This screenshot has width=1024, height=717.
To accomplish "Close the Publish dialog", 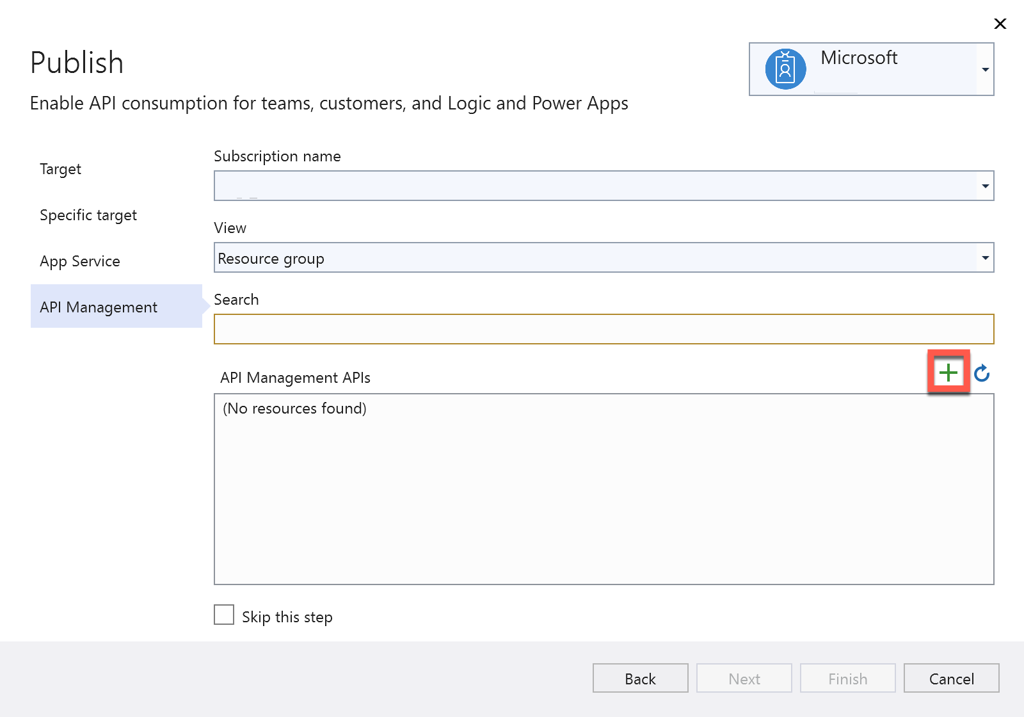I will tap(1000, 24).
